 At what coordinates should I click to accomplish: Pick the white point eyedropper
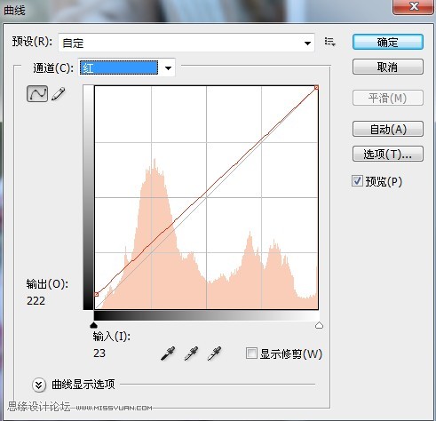(214, 353)
